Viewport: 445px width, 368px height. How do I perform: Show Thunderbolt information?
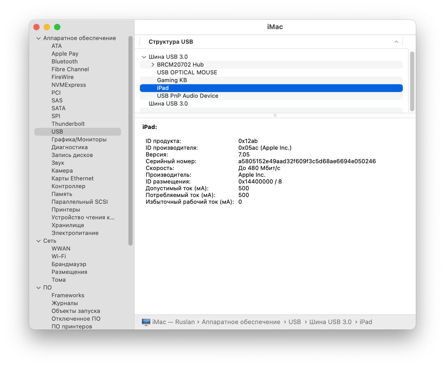tap(68, 124)
